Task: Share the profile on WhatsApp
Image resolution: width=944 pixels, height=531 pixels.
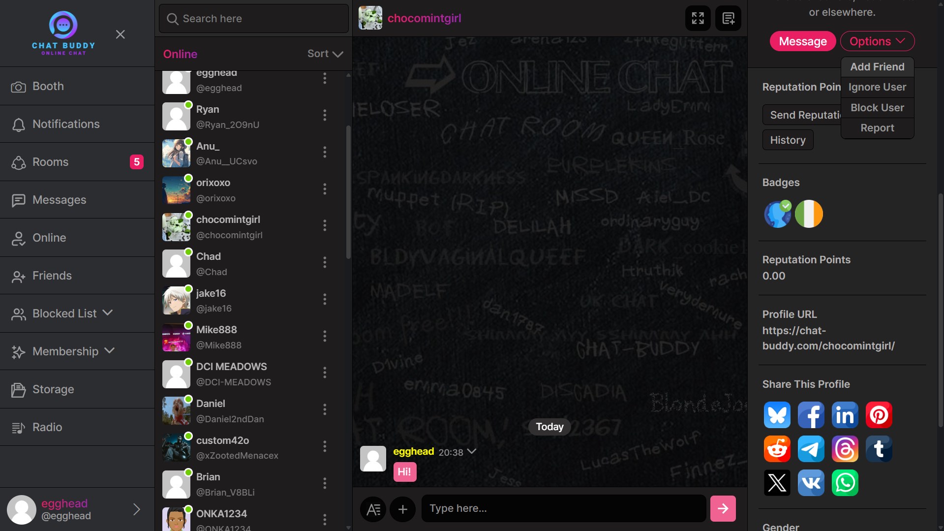Action: pyautogui.click(x=845, y=483)
